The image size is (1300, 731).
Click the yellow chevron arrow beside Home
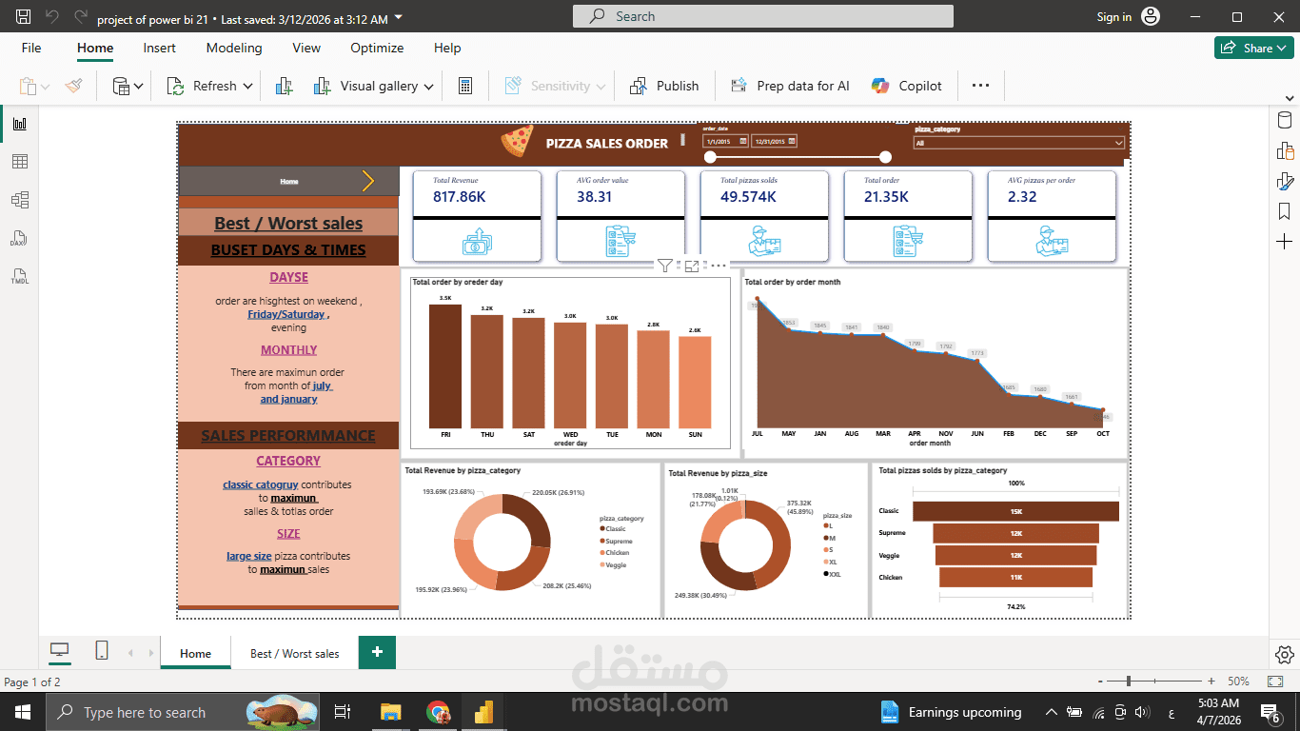368,181
